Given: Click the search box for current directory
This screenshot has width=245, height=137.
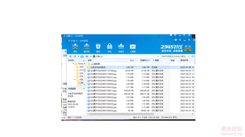Looking at the screenshot, I should click(174, 56).
